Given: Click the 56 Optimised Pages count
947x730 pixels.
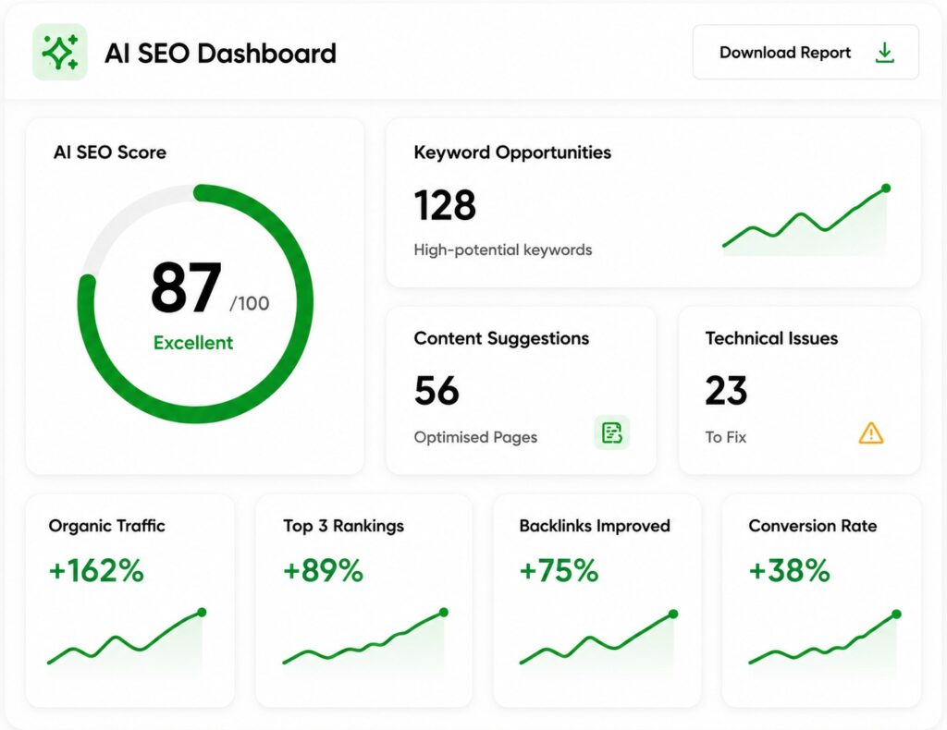Looking at the screenshot, I should (437, 390).
